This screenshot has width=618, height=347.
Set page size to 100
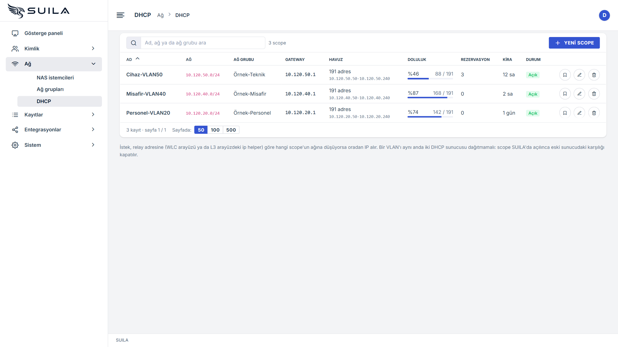point(215,130)
